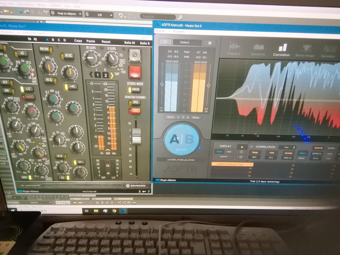The width and height of the screenshot is (340, 255).
Task: Toggle Solo M
Action: [x=129, y=43]
